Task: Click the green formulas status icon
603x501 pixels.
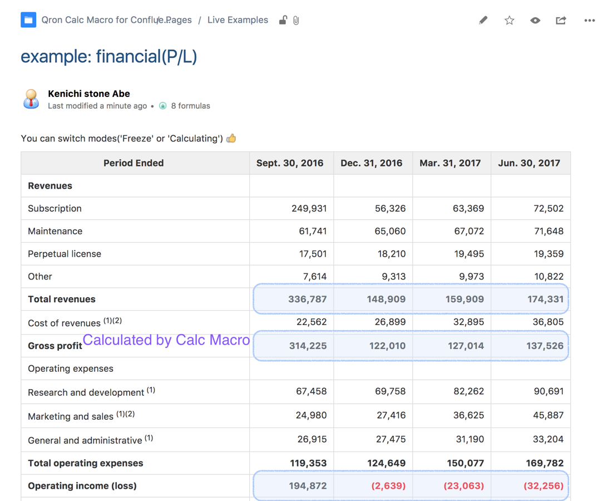Action: tap(163, 106)
